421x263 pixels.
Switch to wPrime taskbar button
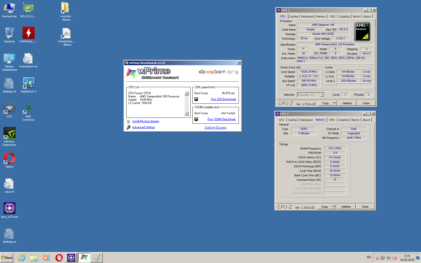84,257
